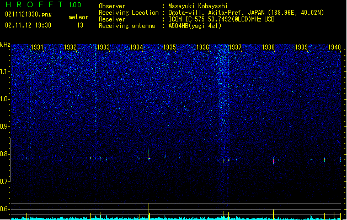
Task: Click the meteor count value 13
Action: (80, 25)
